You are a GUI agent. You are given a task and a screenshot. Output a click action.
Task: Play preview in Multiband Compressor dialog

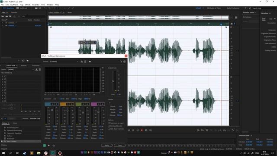pos(49,146)
